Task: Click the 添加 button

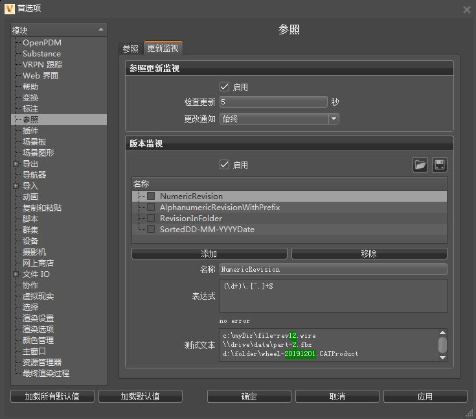Action: coord(209,254)
